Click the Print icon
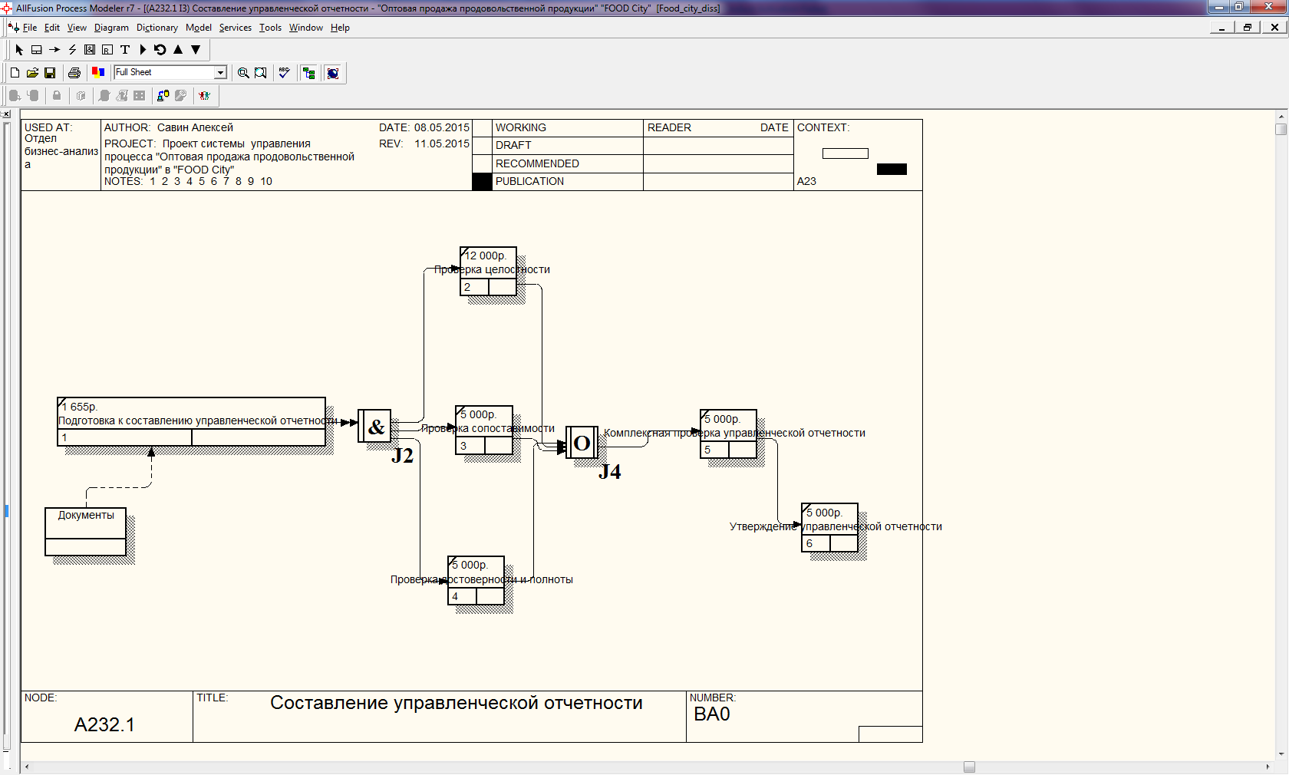 [74, 73]
